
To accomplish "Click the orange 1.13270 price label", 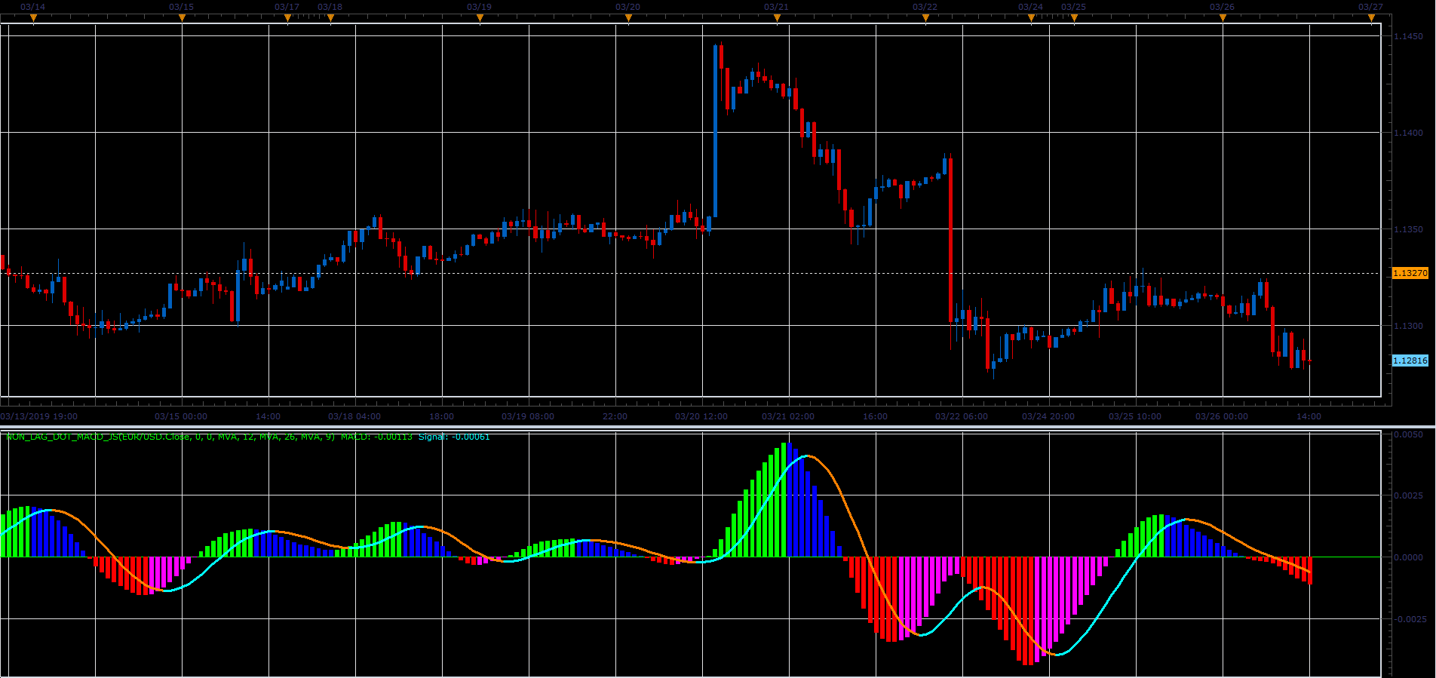I will (1410, 273).
